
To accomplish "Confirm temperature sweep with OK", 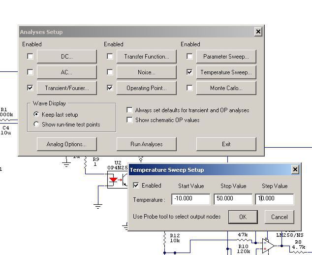I will (243, 217).
